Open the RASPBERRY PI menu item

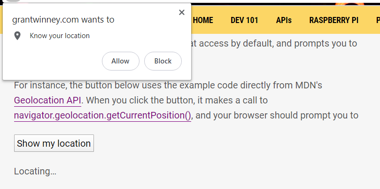333,20
